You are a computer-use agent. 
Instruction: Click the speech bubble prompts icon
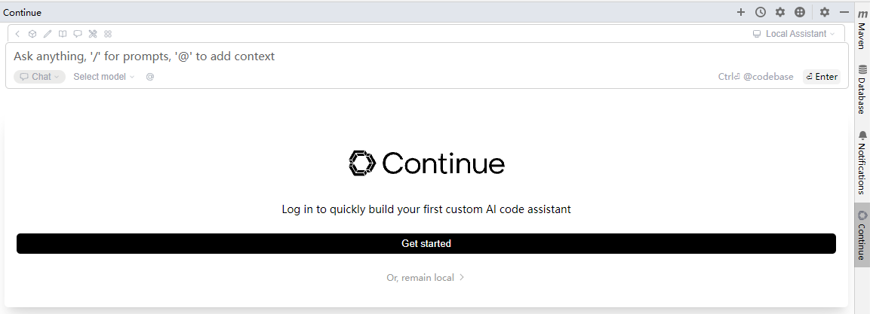click(x=78, y=34)
